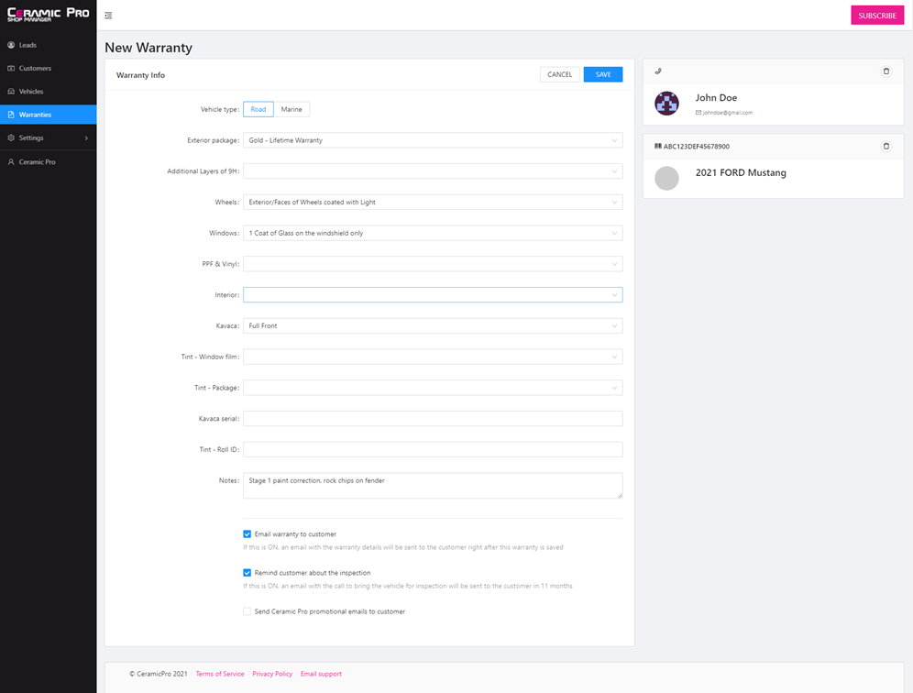The image size is (913, 693).
Task: Open the Tint - Package dropdown
Action: tap(433, 387)
